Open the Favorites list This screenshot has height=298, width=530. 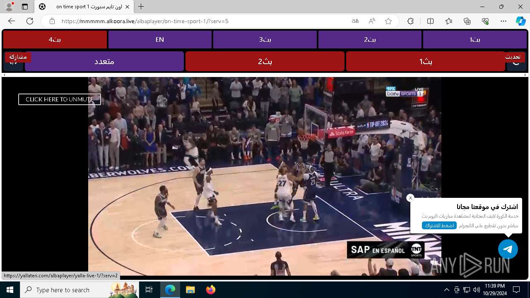(449, 21)
